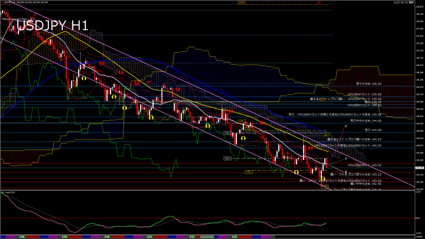
Task: Click the 売り小さめ 146.00 order label
Action: (x=369, y=84)
